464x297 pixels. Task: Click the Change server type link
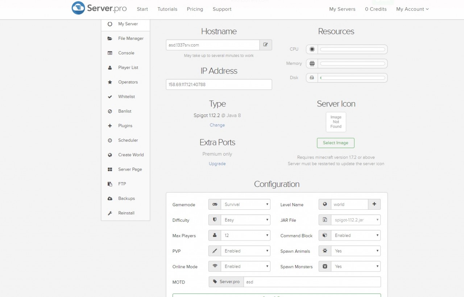click(x=217, y=125)
